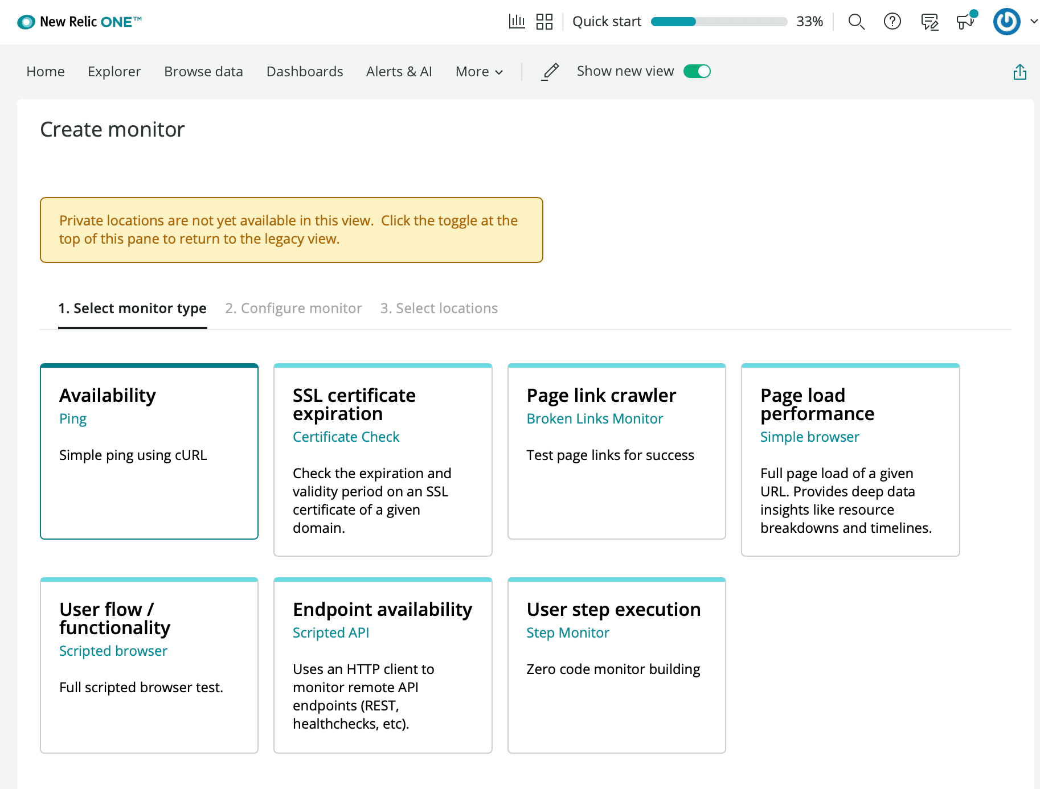Screen dimensions: 1040x789
Task: Click the Quick start progress bar
Action: pyautogui.click(x=719, y=22)
